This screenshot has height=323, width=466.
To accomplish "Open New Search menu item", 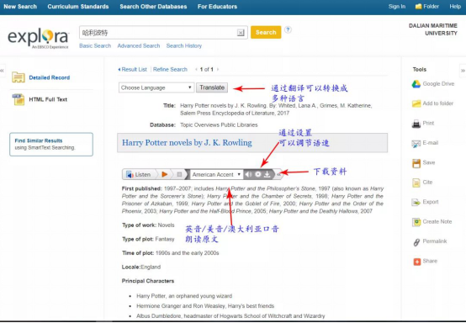I will pos(20,7).
